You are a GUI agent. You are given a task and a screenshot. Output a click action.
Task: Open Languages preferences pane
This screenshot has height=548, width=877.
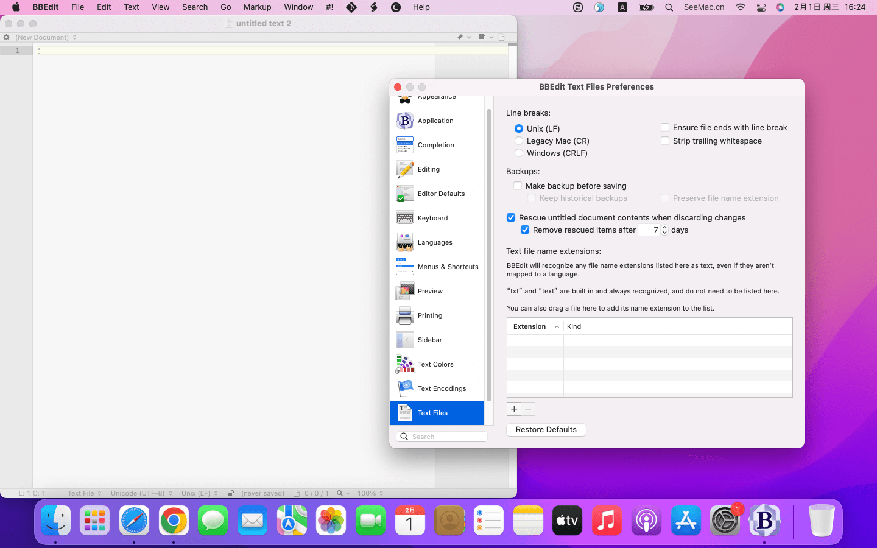437,242
